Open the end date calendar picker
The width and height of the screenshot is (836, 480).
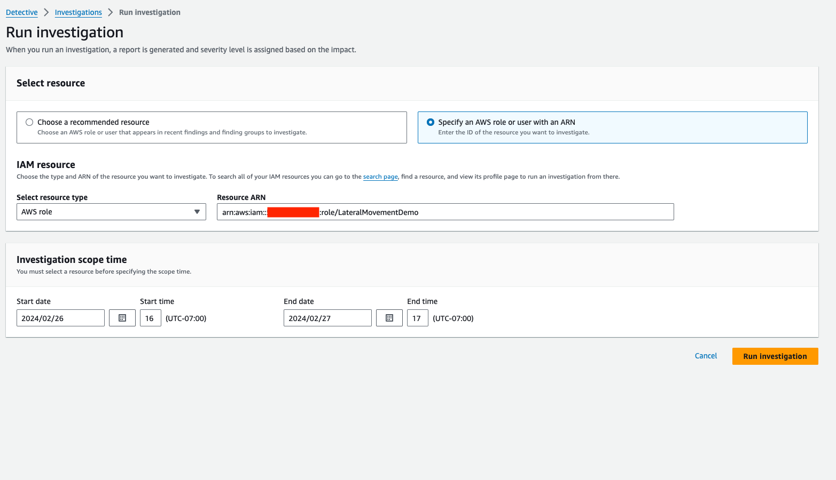click(389, 317)
